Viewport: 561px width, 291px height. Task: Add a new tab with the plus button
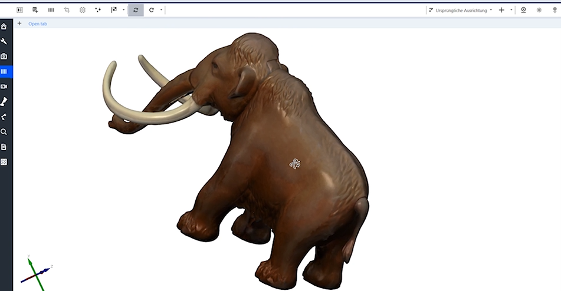[19, 24]
